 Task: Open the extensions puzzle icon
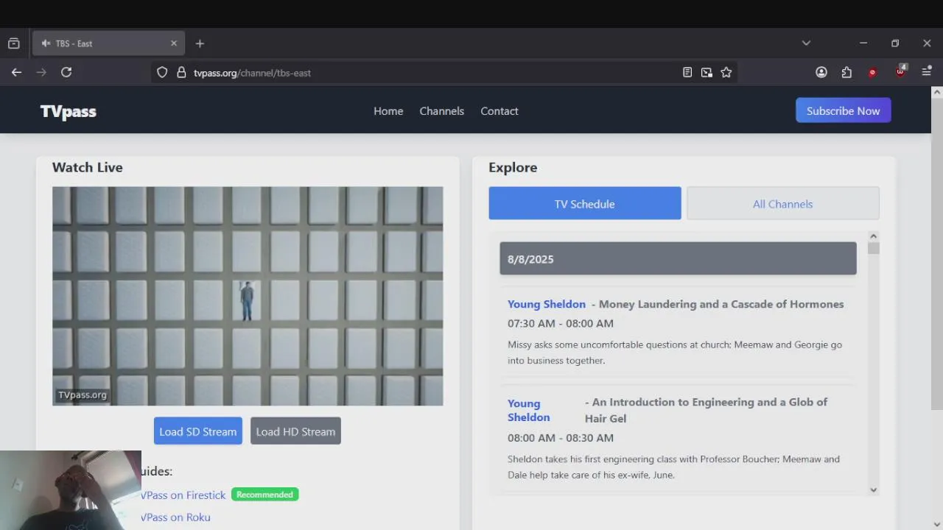(x=846, y=72)
